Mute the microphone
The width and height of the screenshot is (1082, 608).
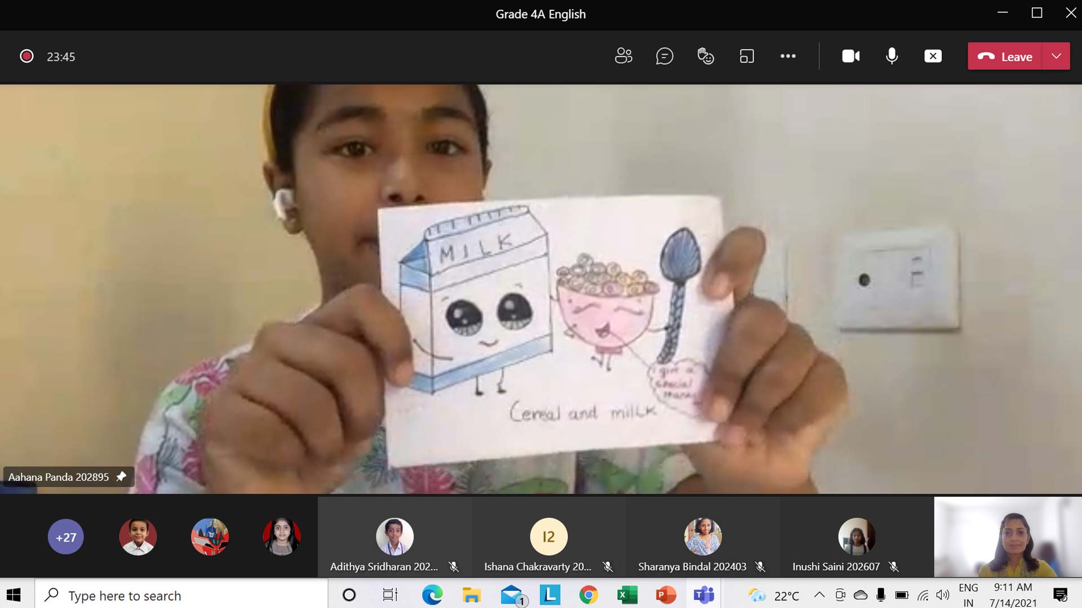click(892, 56)
